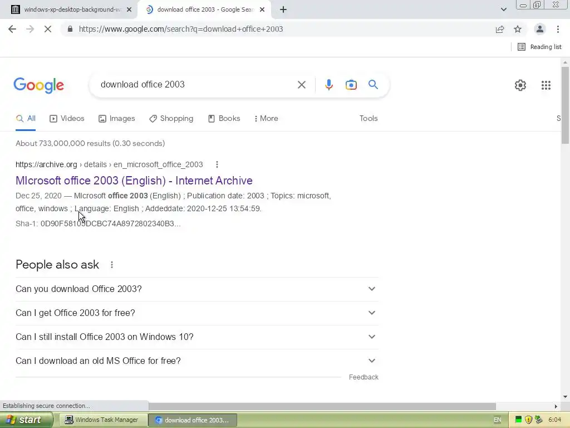Switch to Shopping results

[171, 118]
